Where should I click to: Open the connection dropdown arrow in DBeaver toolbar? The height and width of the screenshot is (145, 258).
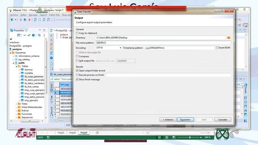[16, 20]
